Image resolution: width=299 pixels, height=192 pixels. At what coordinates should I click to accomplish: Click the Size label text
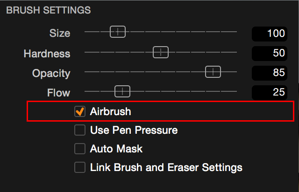(x=60, y=33)
